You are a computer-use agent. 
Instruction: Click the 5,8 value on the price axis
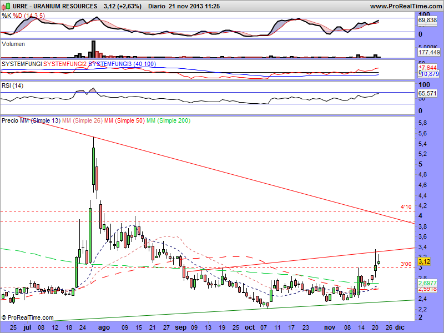pos(423,123)
